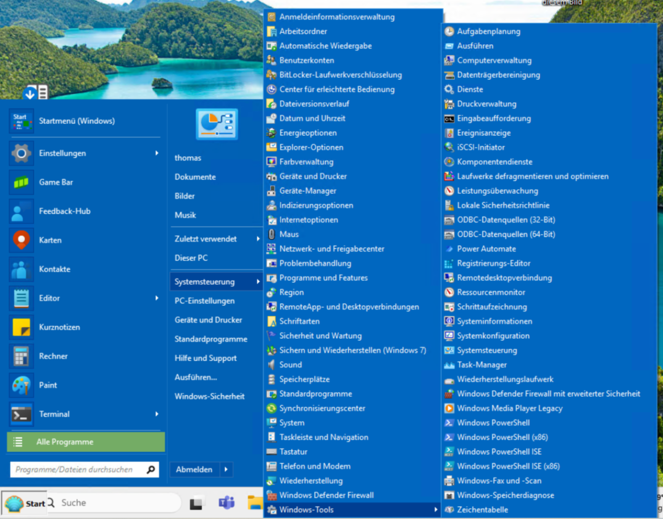
Task: Click the Abmelden button
Action: [x=194, y=470]
